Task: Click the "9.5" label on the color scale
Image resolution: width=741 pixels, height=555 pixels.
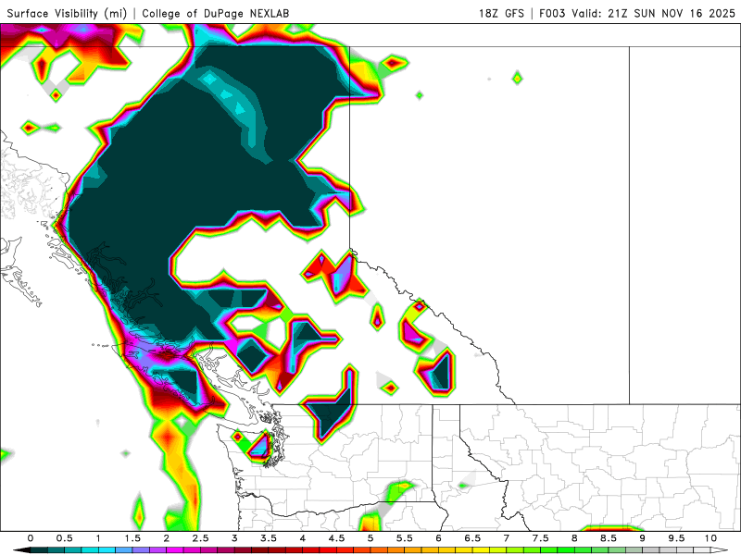Action: [677, 538]
